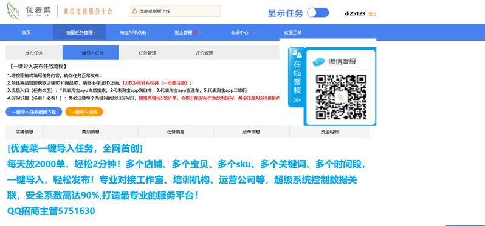
Task: Click the 优麦菜新版上线 announcement box
Action: click(175, 11)
